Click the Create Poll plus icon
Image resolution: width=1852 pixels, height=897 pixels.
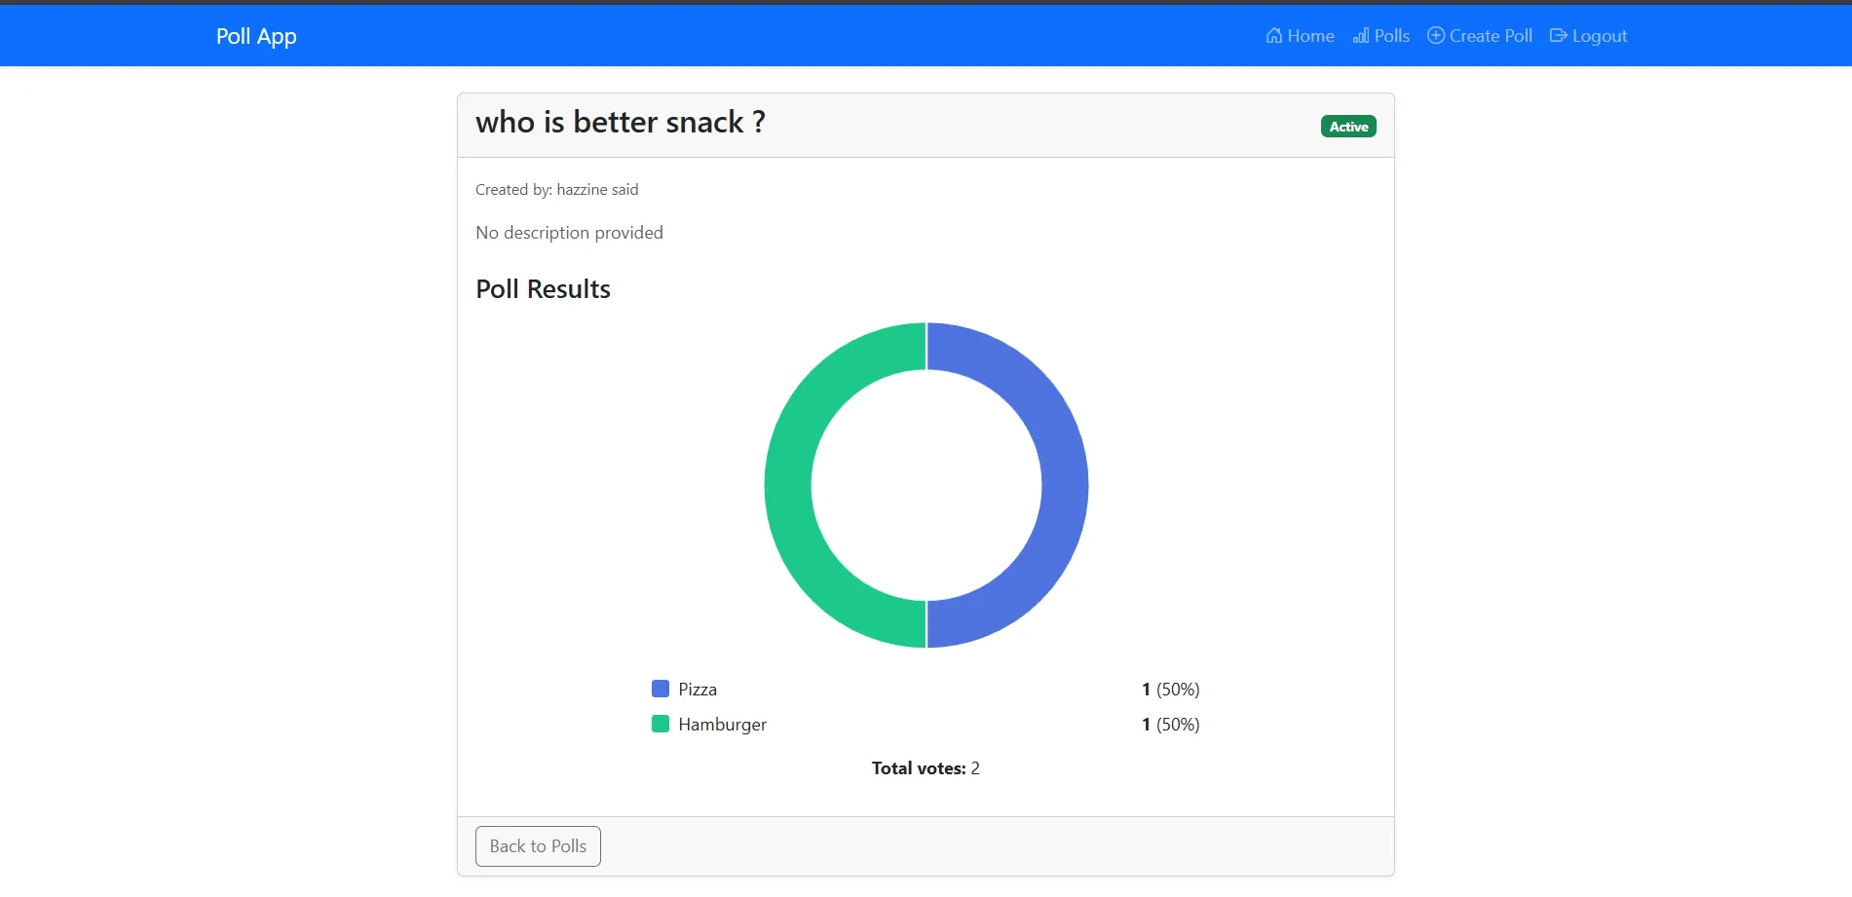point(1436,36)
